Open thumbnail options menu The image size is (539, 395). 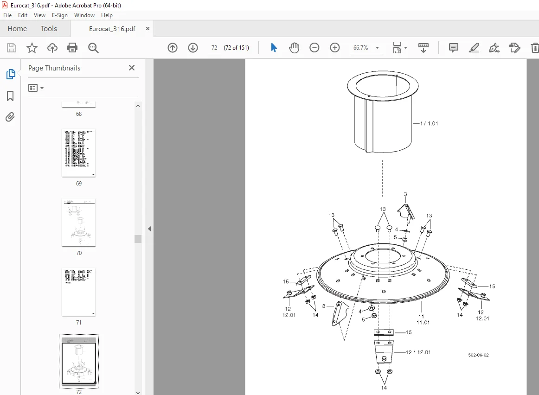[36, 88]
